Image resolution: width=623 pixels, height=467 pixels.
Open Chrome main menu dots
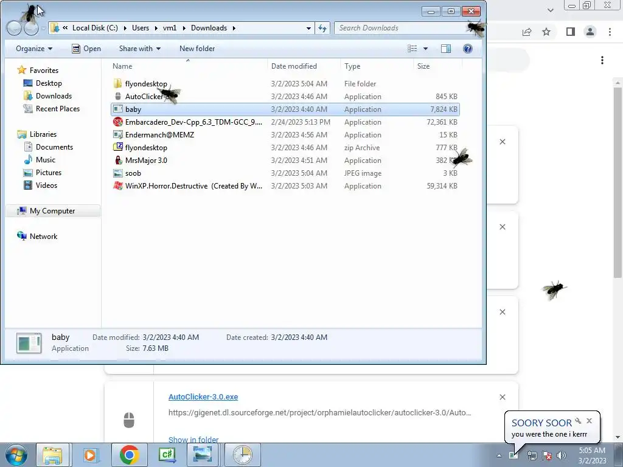[610, 32]
